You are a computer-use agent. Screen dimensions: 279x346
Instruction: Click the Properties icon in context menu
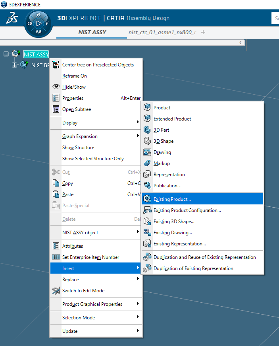(x=56, y=98)
